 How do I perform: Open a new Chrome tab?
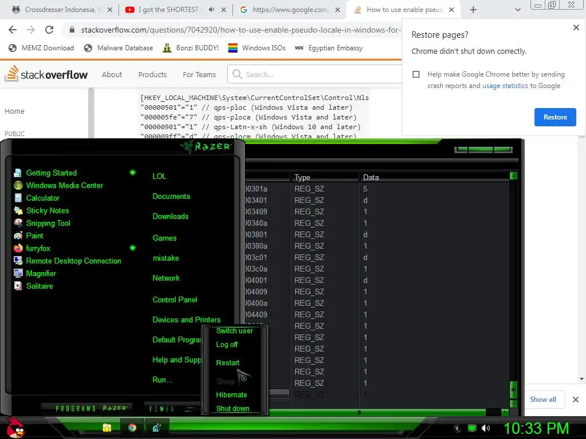[473, 10]
